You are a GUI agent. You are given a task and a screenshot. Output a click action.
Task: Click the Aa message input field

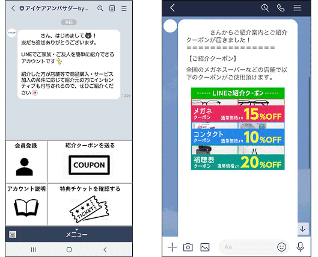[248, 247]
